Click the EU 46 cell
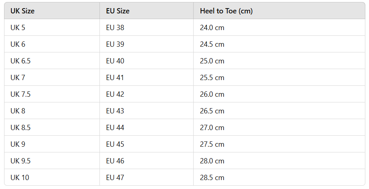This screenshot has height=189, width=369. pos(115,161)
